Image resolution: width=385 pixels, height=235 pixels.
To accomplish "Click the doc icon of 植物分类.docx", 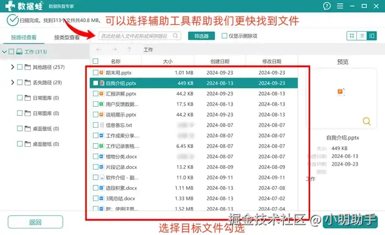I will click(101, 157).
